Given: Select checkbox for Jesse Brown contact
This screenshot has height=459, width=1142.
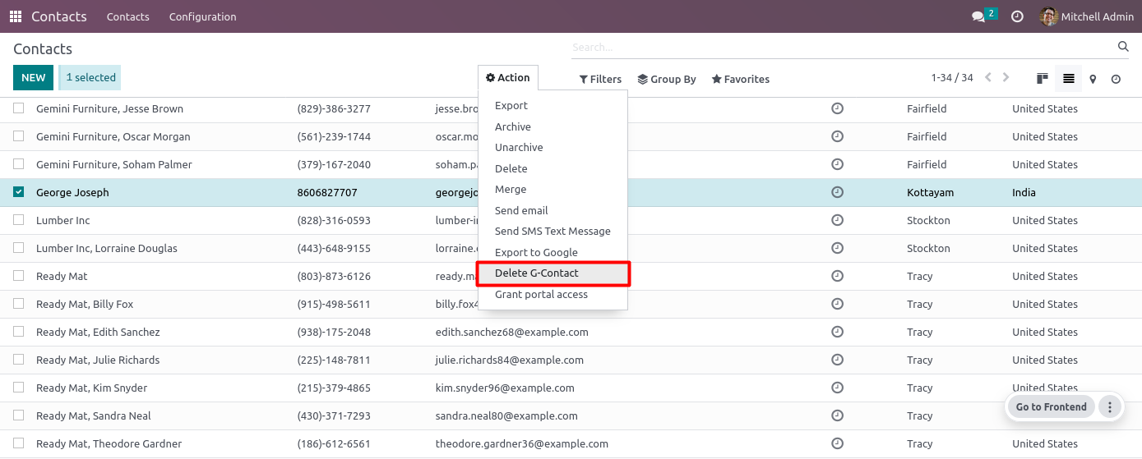Looking at the screenshot, I should (19, 108).
